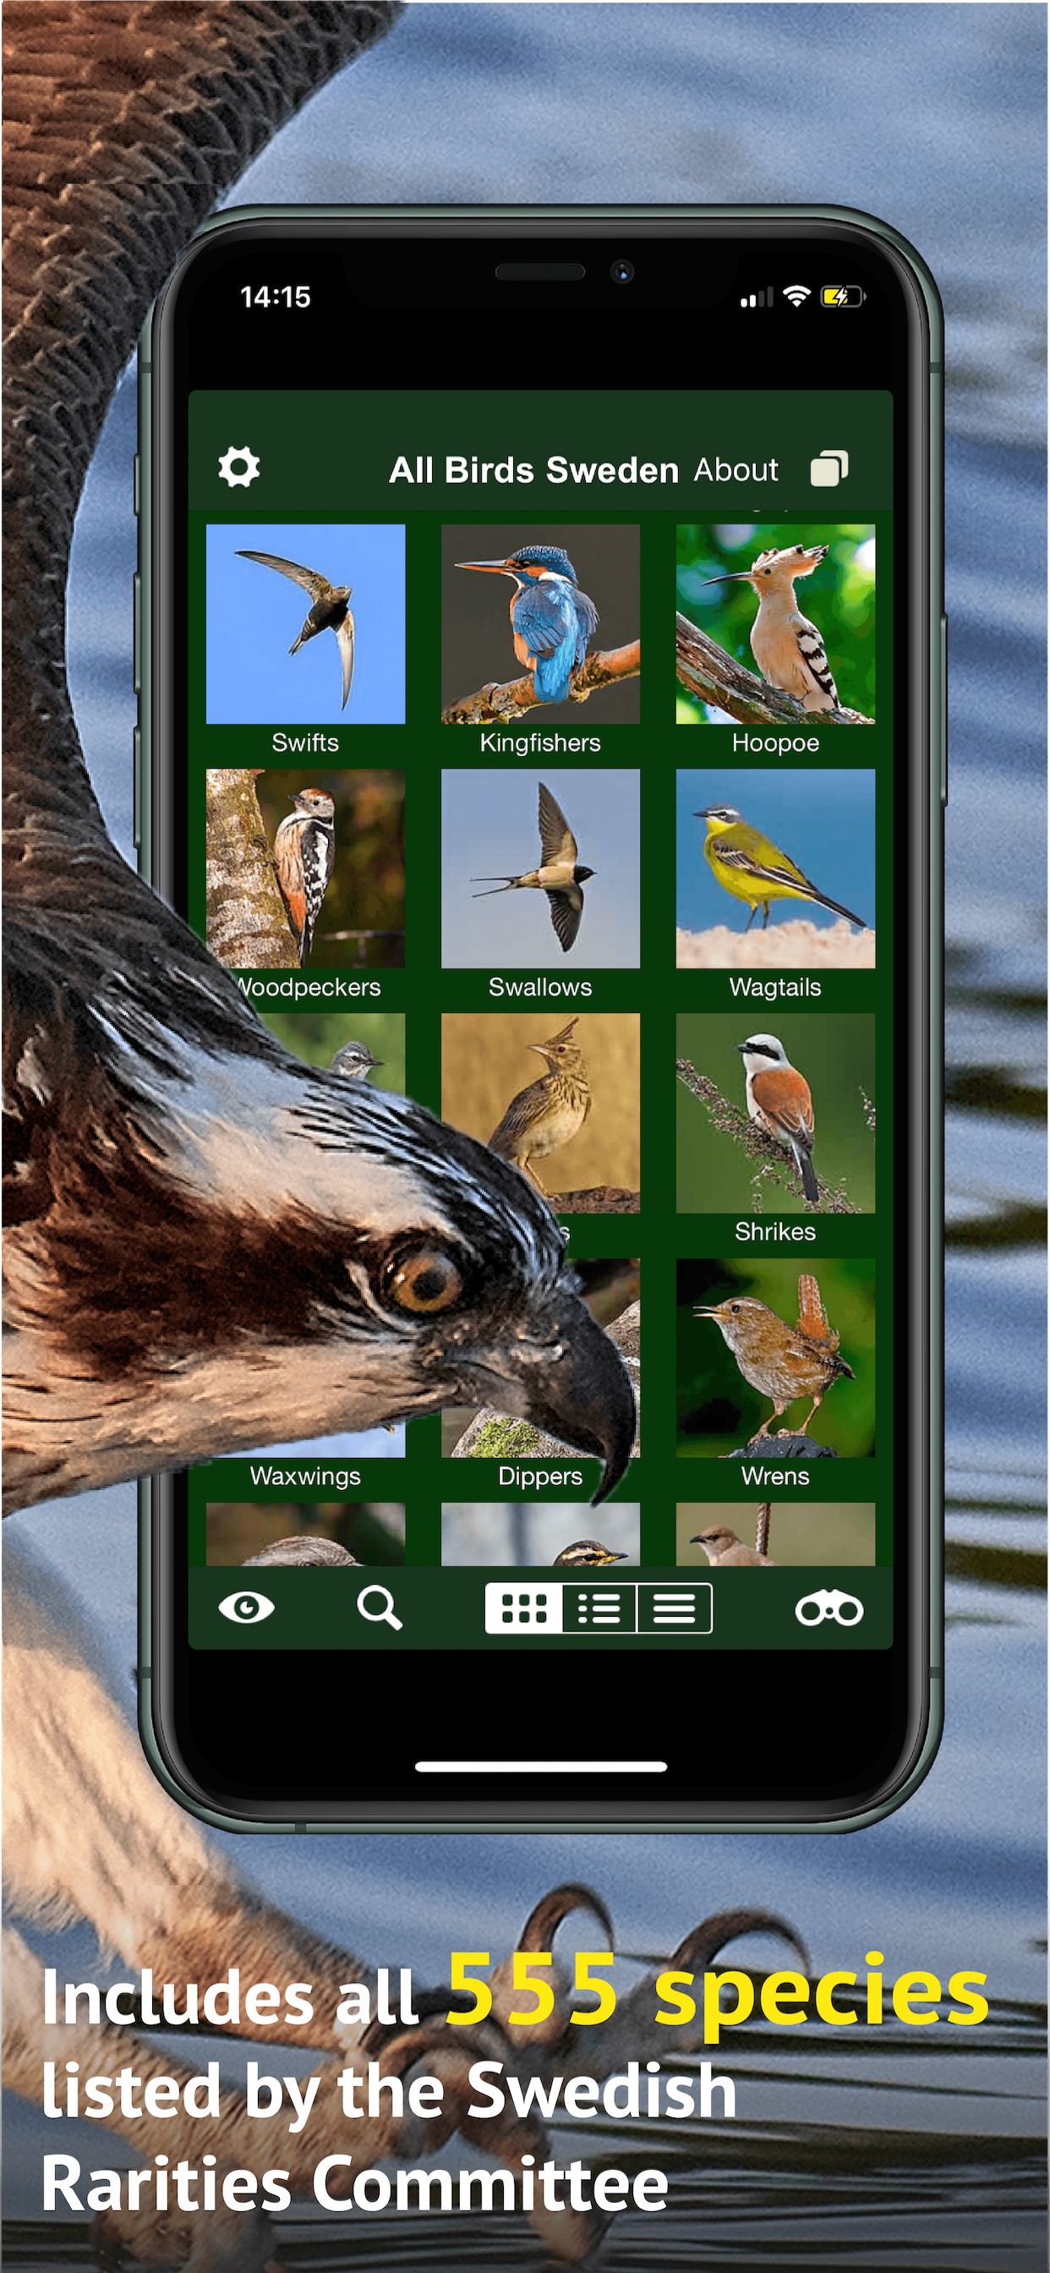Tap the Shrikes label
This screenshot has width=1050, height=2273.
click(775, 1232)
